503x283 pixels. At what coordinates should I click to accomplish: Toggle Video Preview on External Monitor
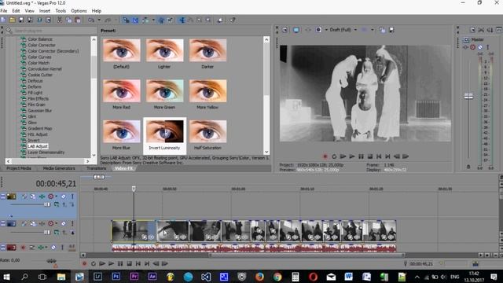296,30
